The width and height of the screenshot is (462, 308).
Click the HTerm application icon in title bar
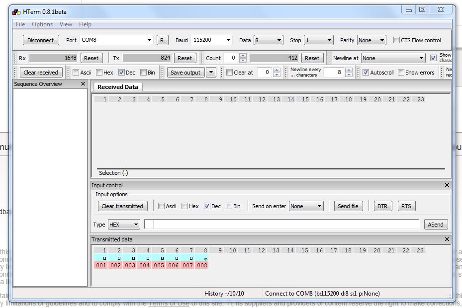point(16,11)
